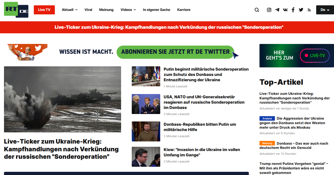Click 'Aktualisiert vor 13 Stunden' text
Image resolution: width=334 pixels, height=175 pixels.
point(278,154)
